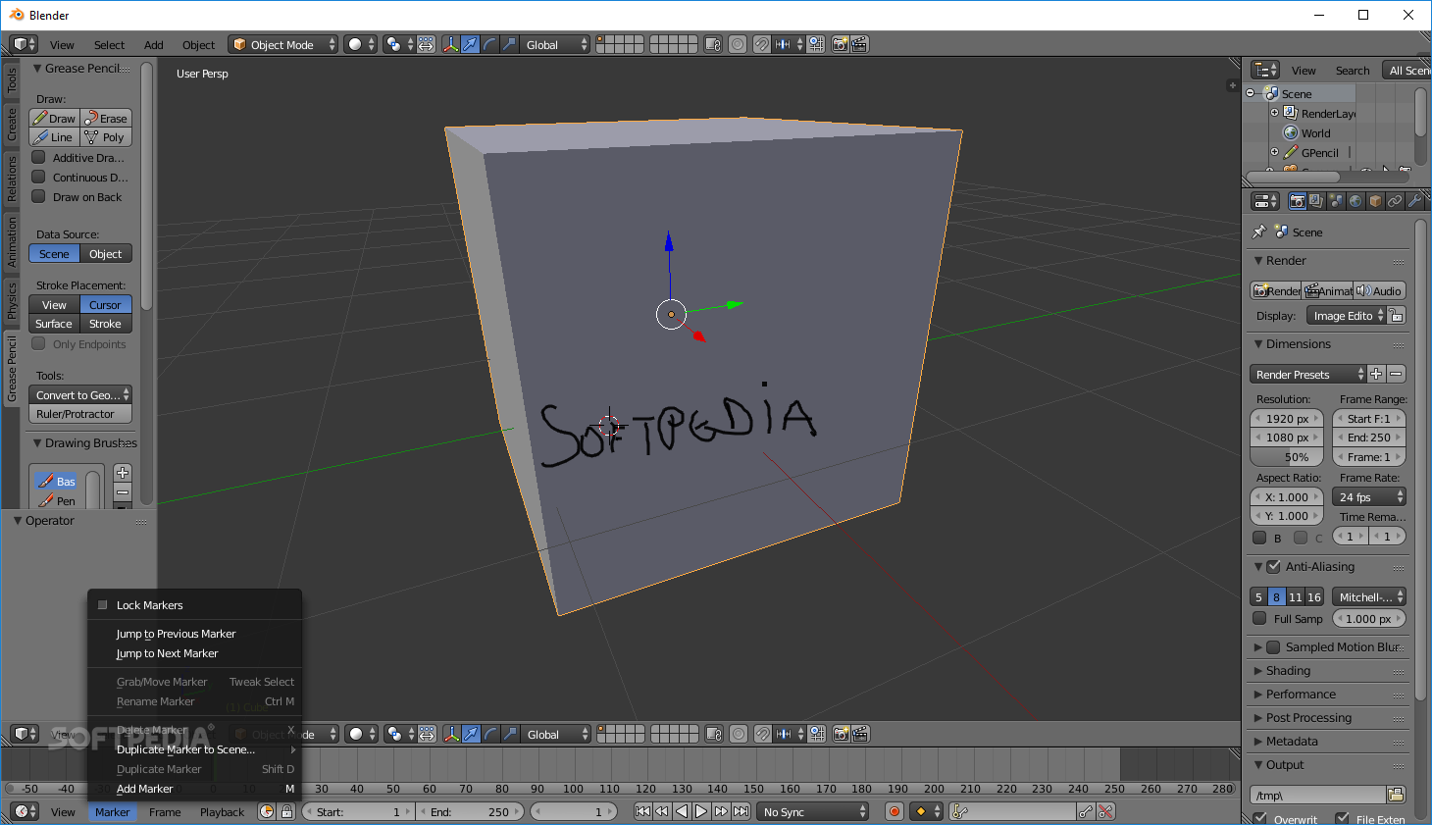
Task: Play the animation forward
Action: (701, 811)
